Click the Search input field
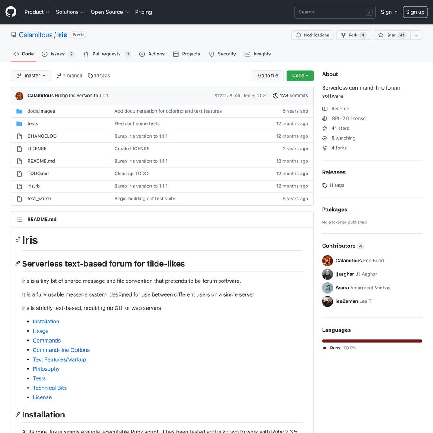The height and width of the screenshot is (433, 433). click(x=335, y=12)
